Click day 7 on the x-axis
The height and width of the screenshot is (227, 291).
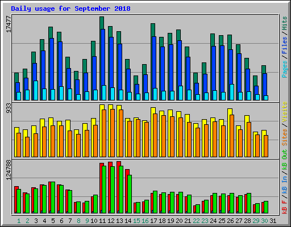tap(70, 221)
